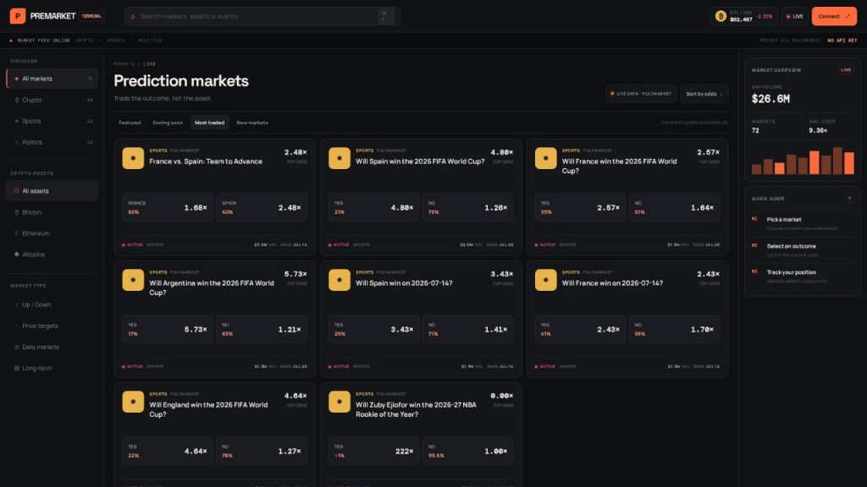Select All assets under Crypto Assets
This screenshot has height=487, width=867.
[52, 191]
